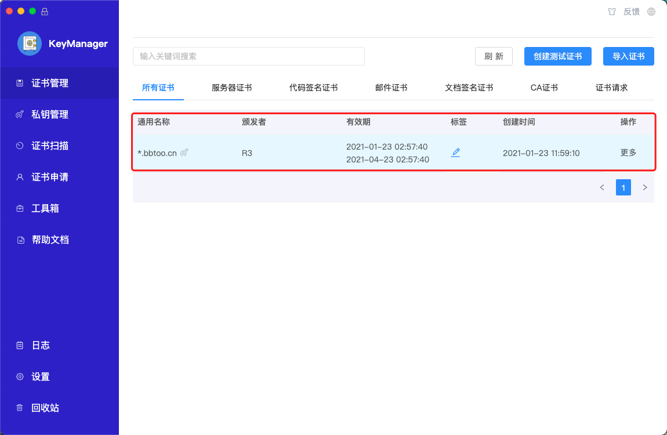Open the skin theme shirt icon
This screenshot has width=667, height=435.
611,12
